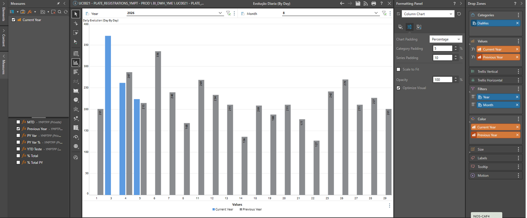Pick the area chart visualization icon

76,91
